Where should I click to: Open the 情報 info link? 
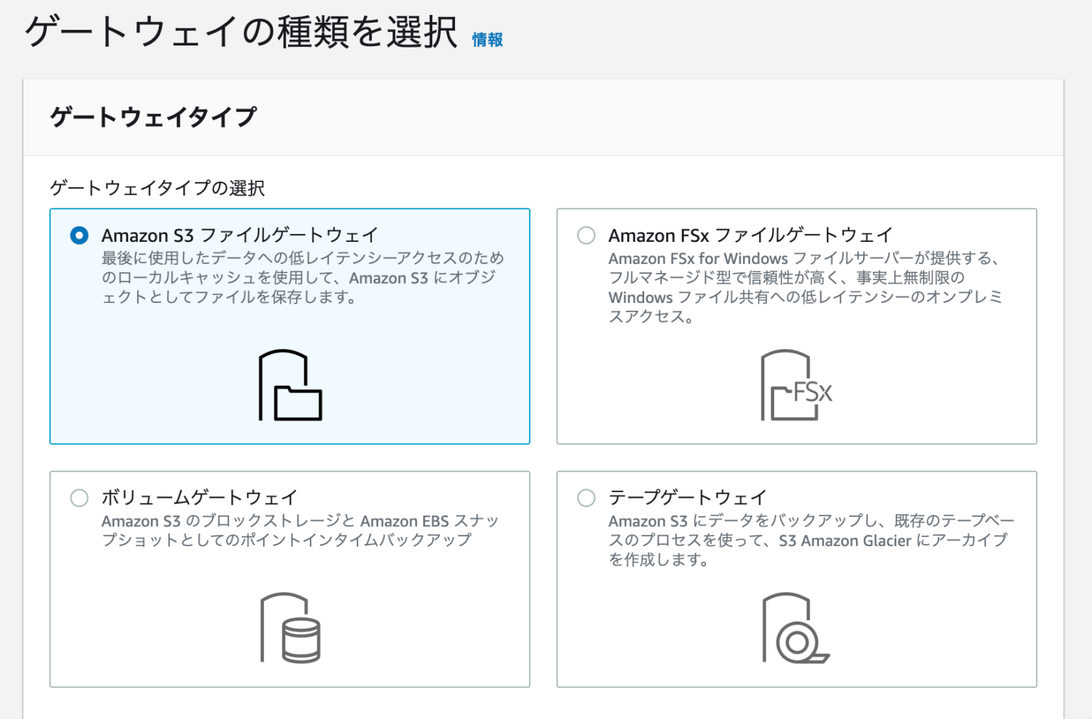click(x=487, y=40)
